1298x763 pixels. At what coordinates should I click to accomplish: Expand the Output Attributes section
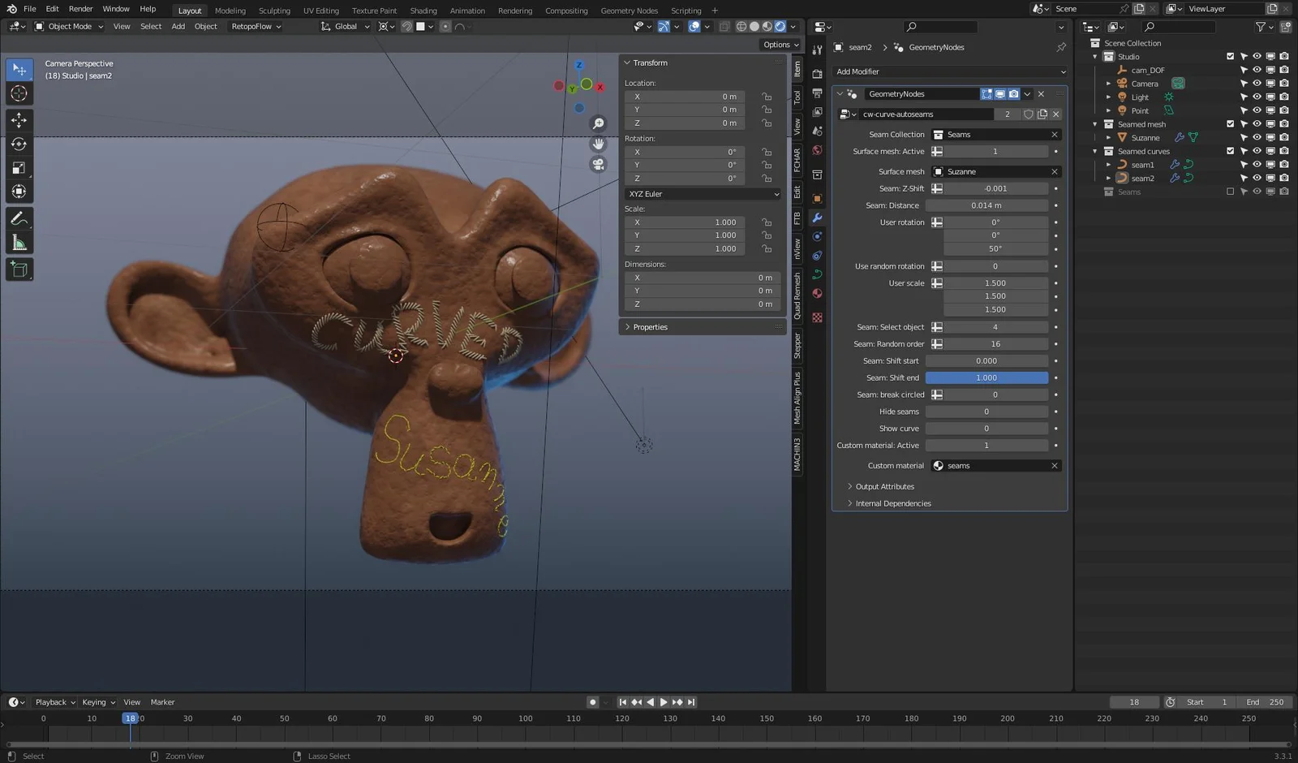tap(884, 486)
